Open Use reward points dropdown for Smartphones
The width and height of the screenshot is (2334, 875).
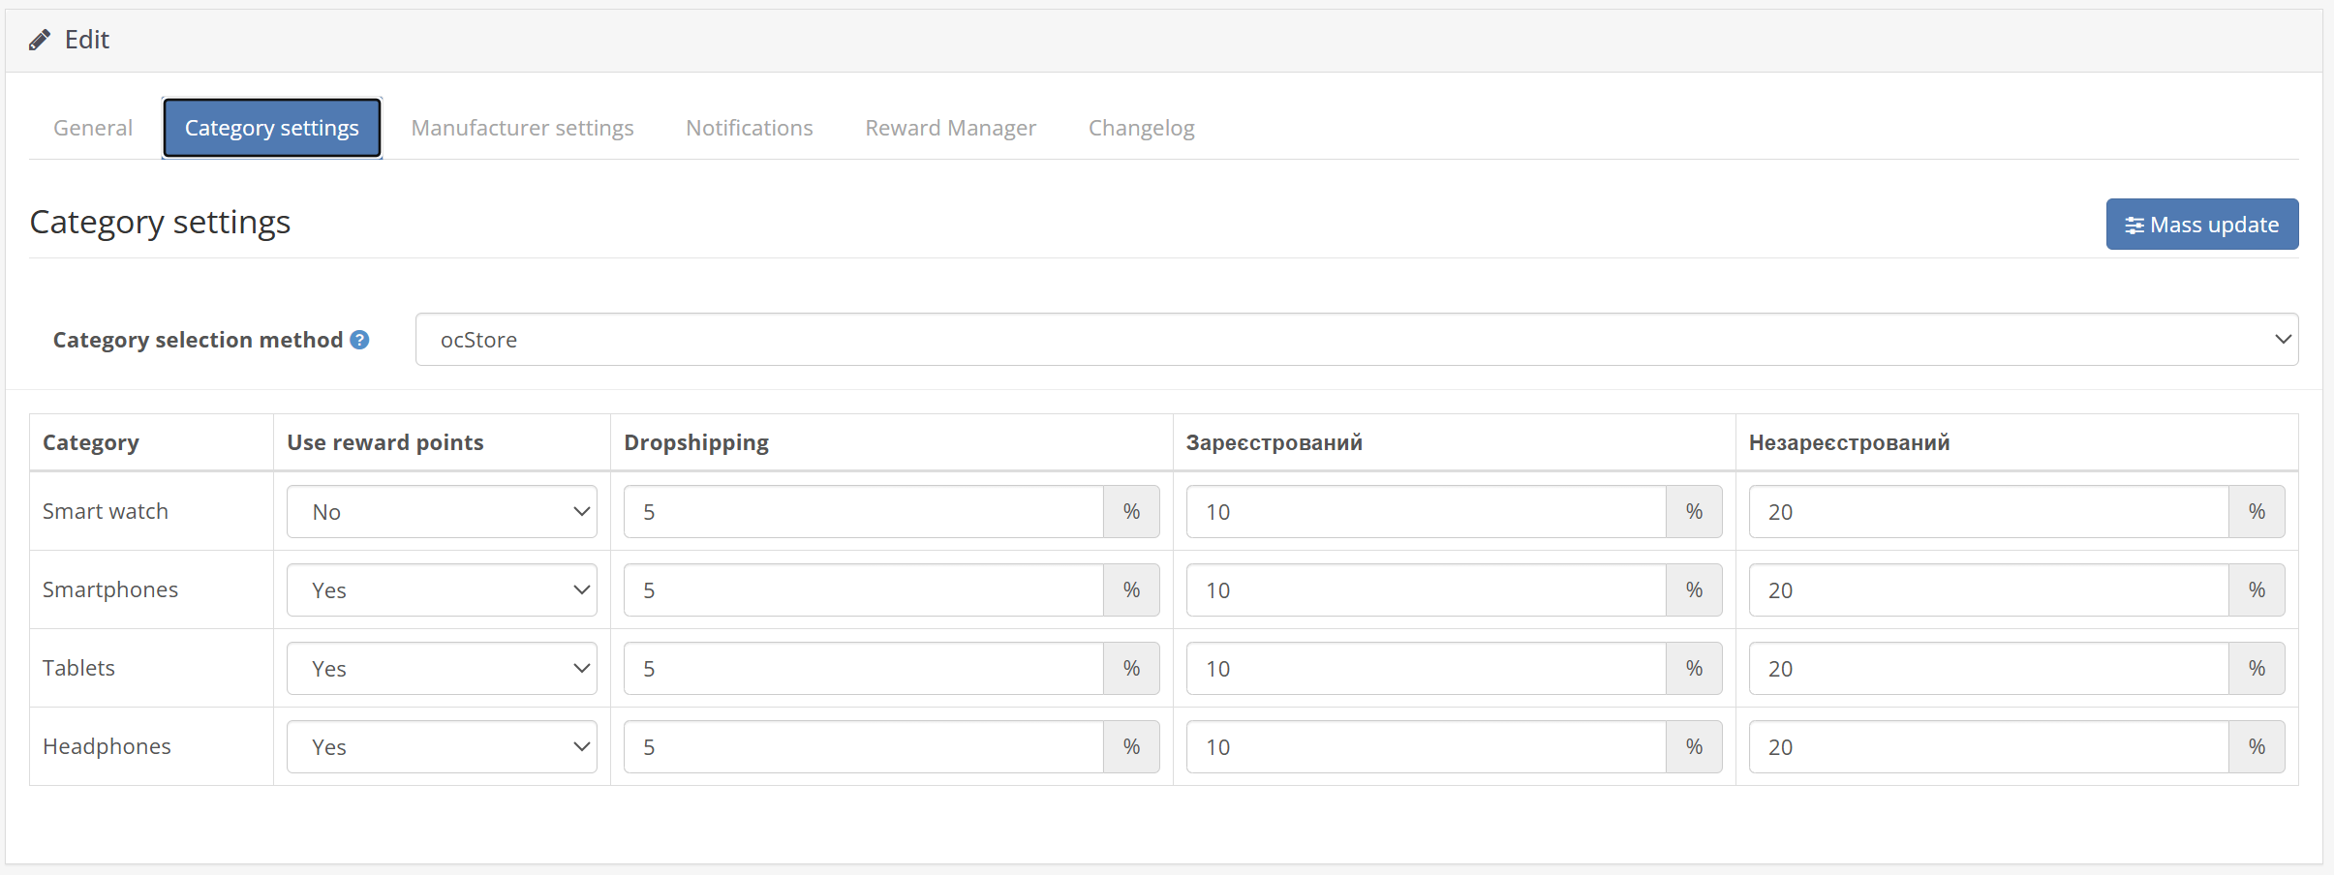click(x=442, y=590)
